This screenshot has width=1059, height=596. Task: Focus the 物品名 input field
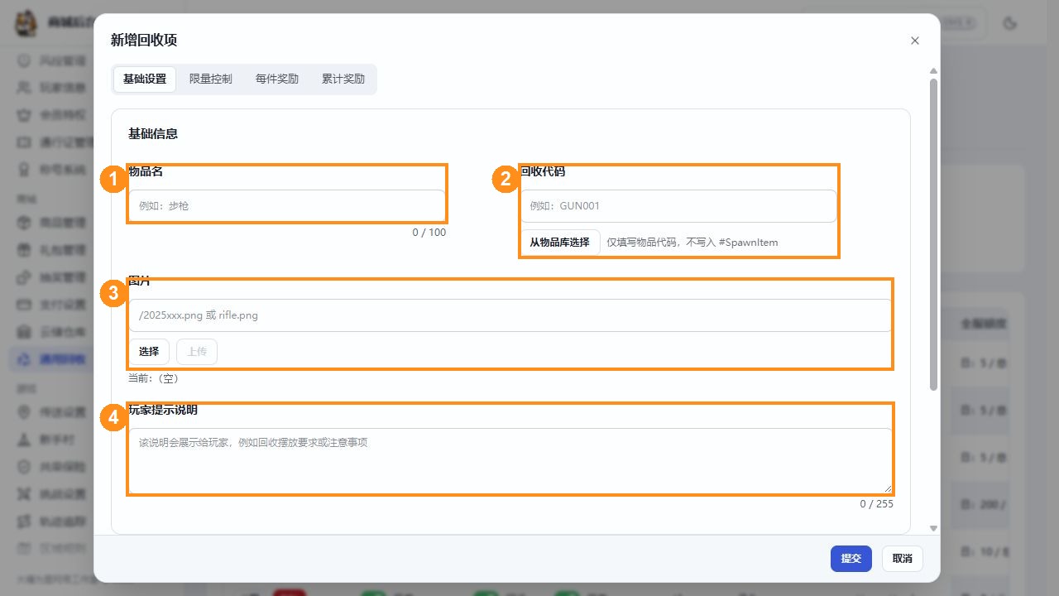287,206
